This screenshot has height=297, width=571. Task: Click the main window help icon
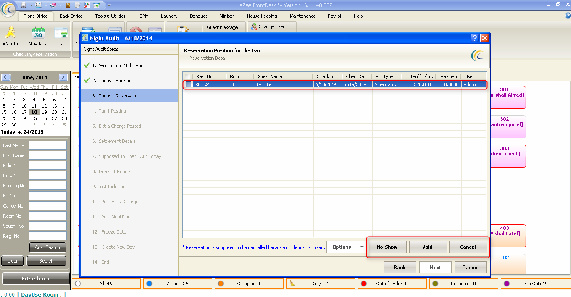[x=568, y=16]
